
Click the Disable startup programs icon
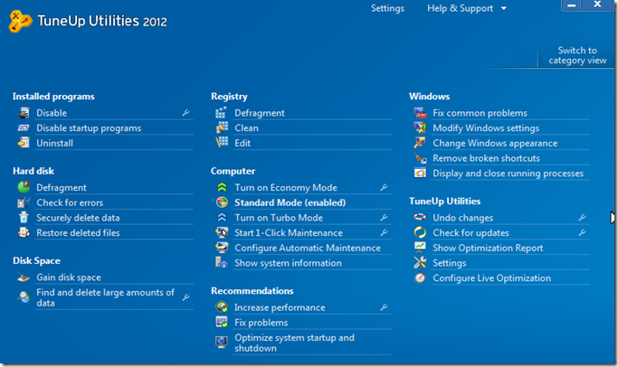[24, 128]
